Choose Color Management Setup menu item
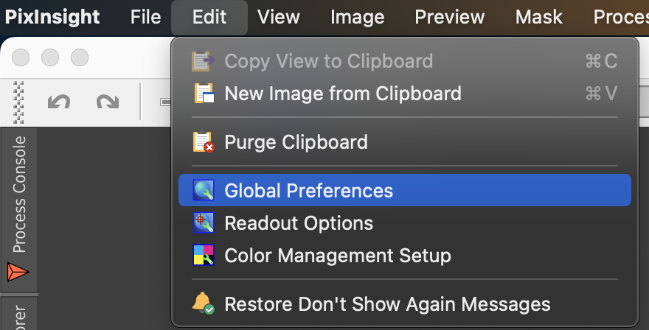Image resolution: width=649 pixels, height=330 pixels. 404,255
